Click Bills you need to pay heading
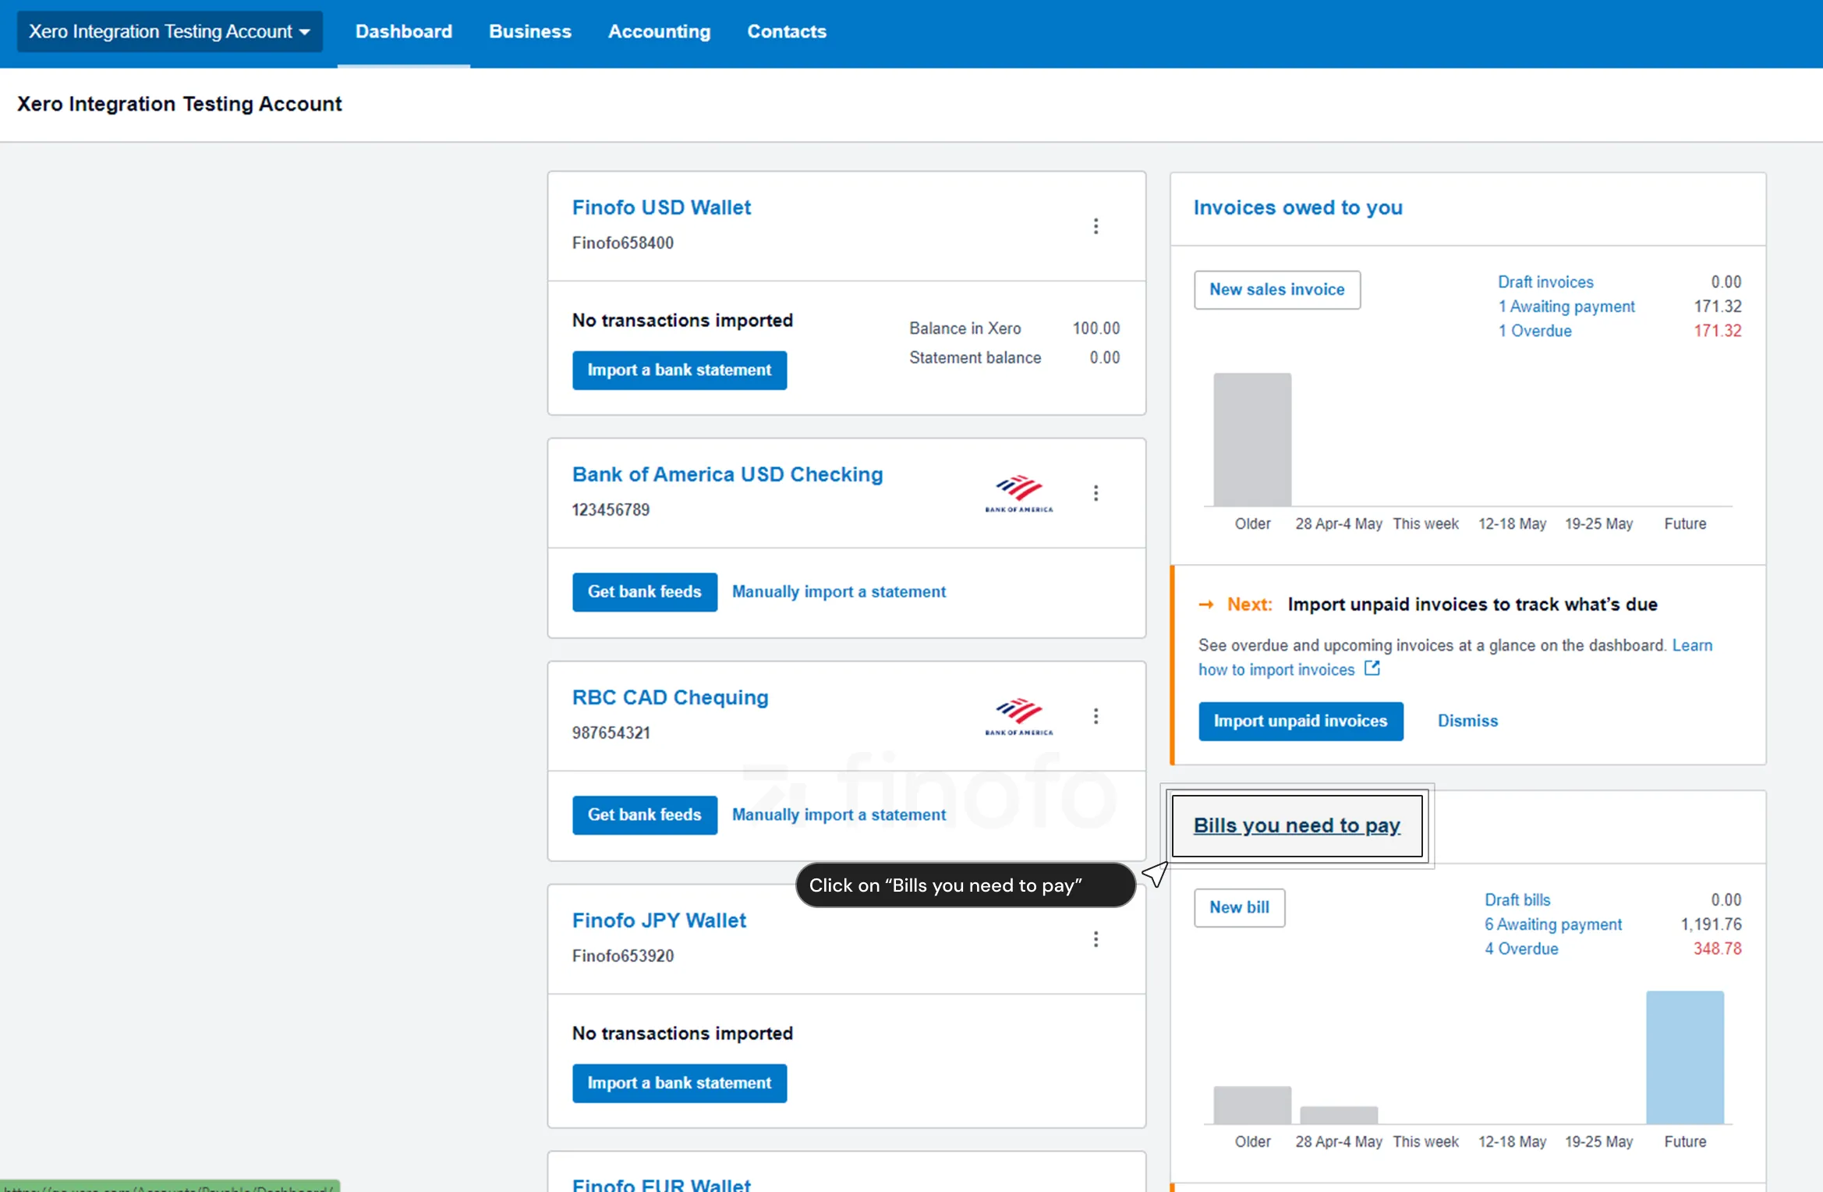Image resolution: width=1823 pixels, height=1192 pixels. (x=1296, y=825)
